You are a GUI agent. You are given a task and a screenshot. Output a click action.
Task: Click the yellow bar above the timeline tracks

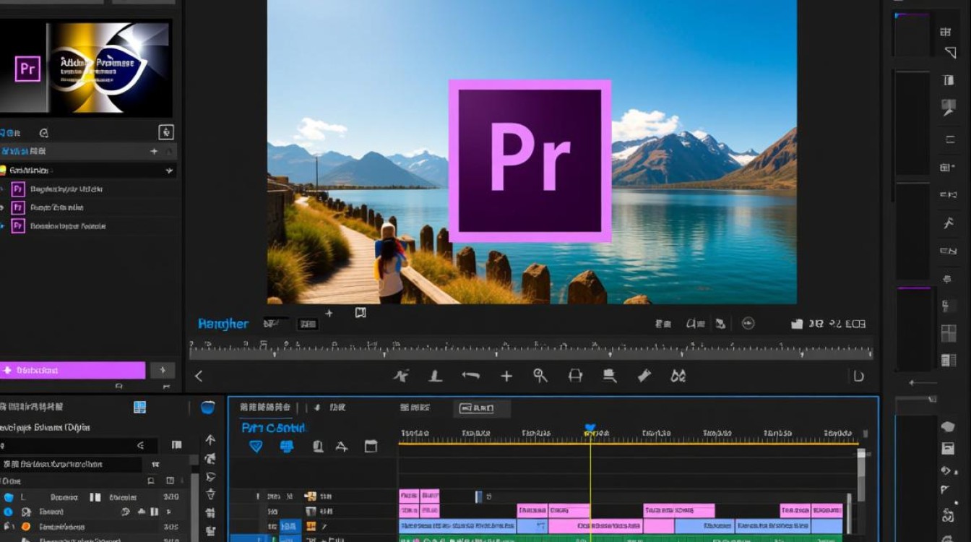coord(629,443)
